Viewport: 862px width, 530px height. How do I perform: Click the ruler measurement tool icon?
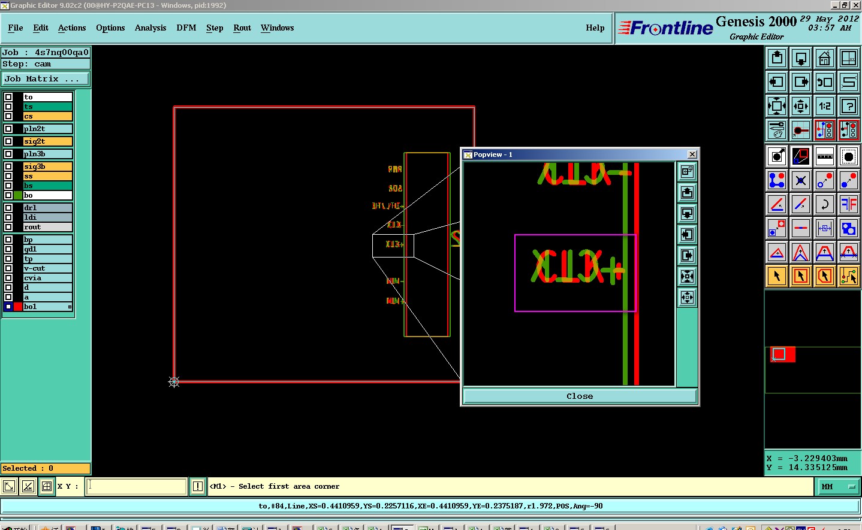[825, 156]
